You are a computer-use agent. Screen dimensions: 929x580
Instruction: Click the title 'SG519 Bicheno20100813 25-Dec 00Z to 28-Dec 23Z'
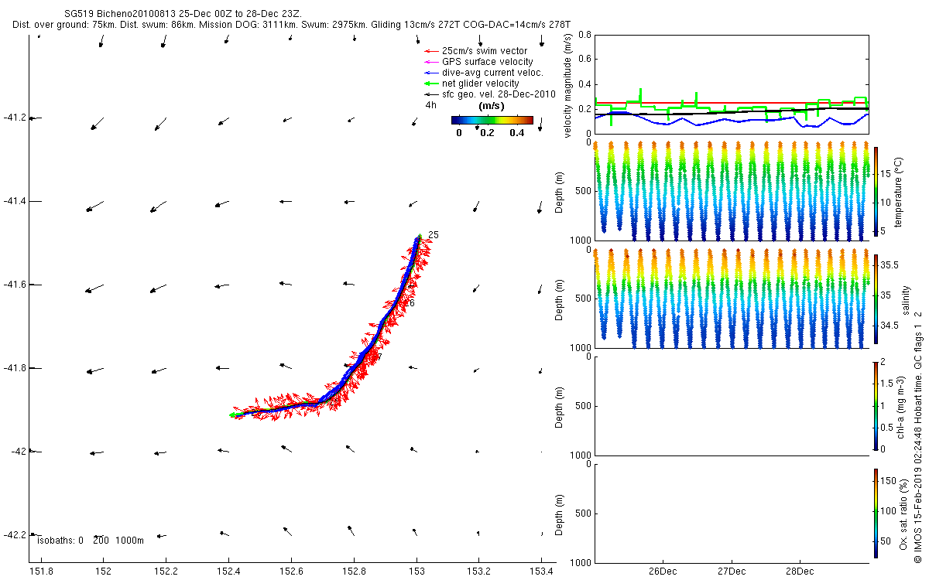pos(183,14)
